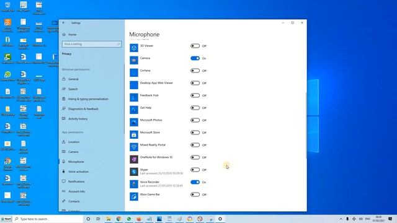Turn off microphone access for Camera
This screenshot has width=397, height=223.
tap(195, 58)
